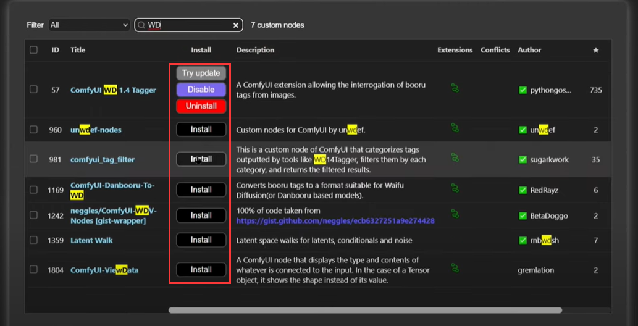Open extensions icon for comfyui_tag_filter row

[x=455, y=157]
